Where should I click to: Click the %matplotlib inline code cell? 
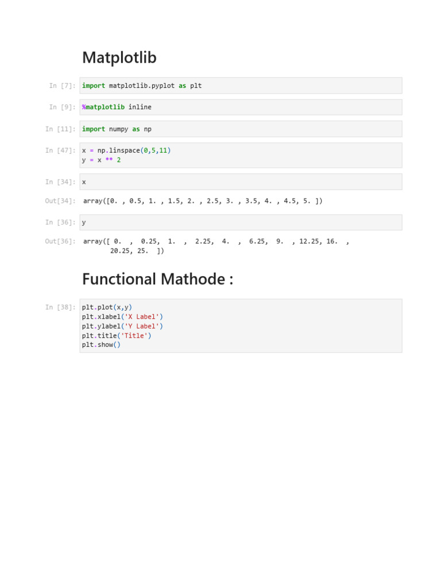(241, 107)
